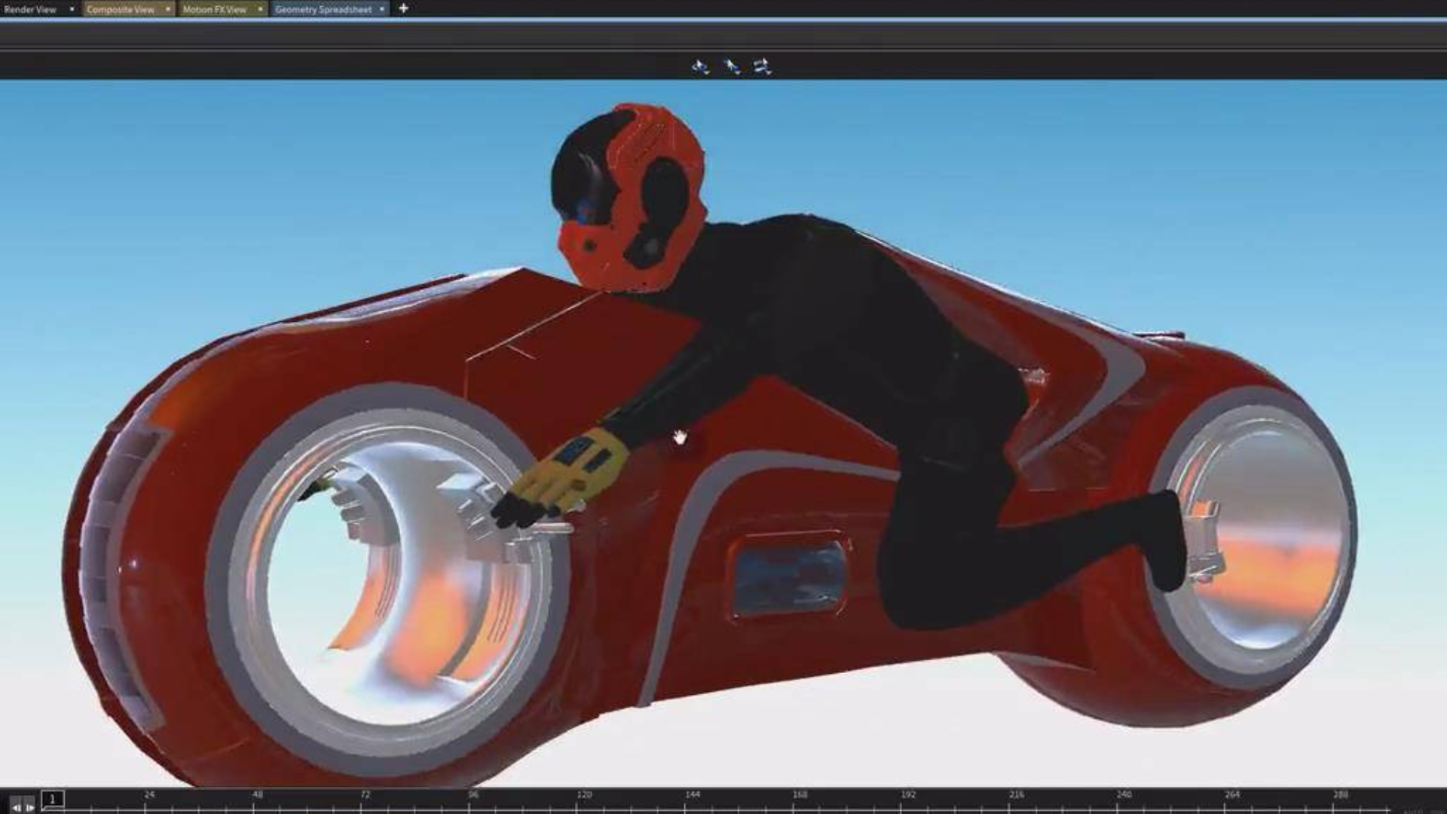Jump to frame 24 on timeline
This screenshot has width=1447, height=814.
149,795
